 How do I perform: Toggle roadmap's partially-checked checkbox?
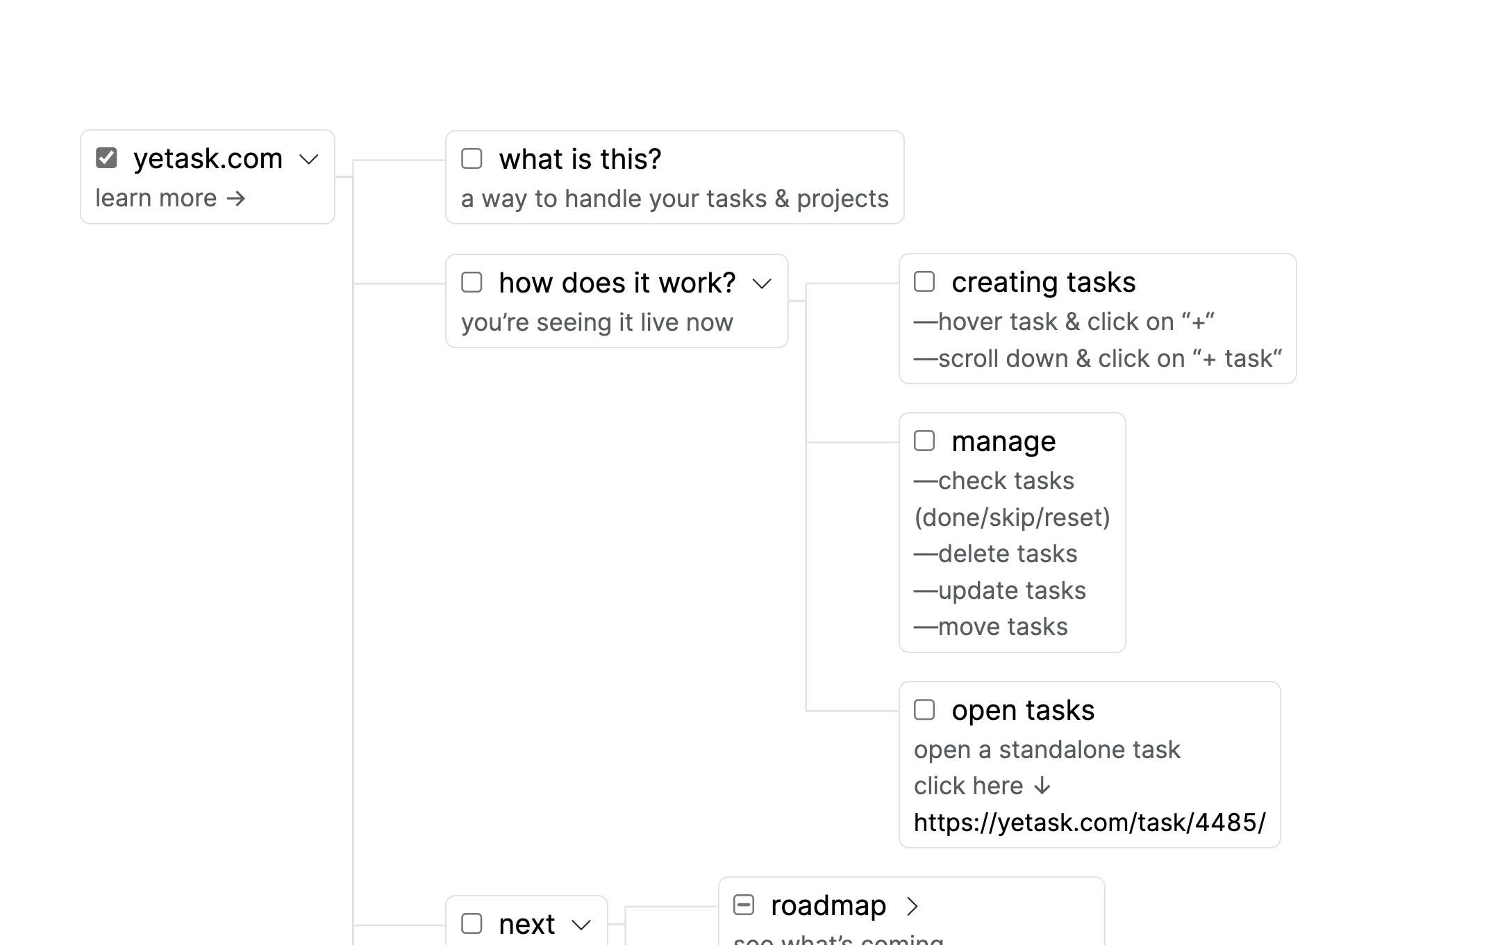tap(744, 905)
